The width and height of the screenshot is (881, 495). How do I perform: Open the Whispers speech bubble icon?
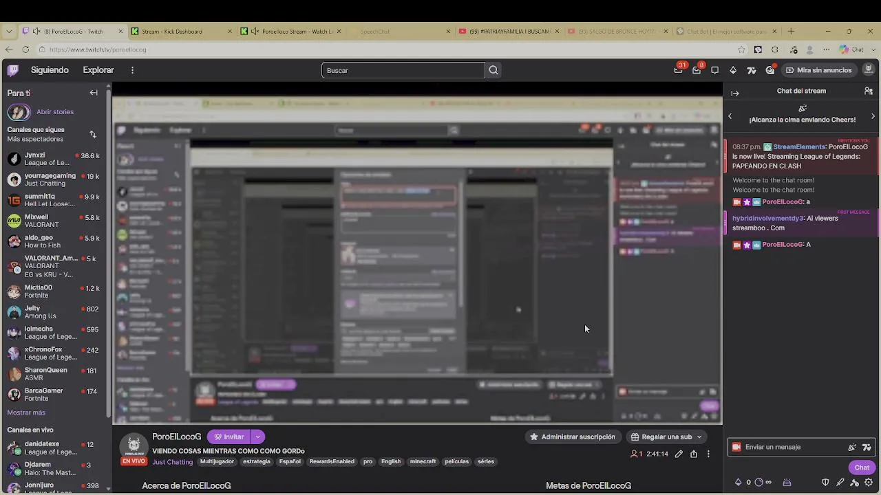(x=715, y=70)
